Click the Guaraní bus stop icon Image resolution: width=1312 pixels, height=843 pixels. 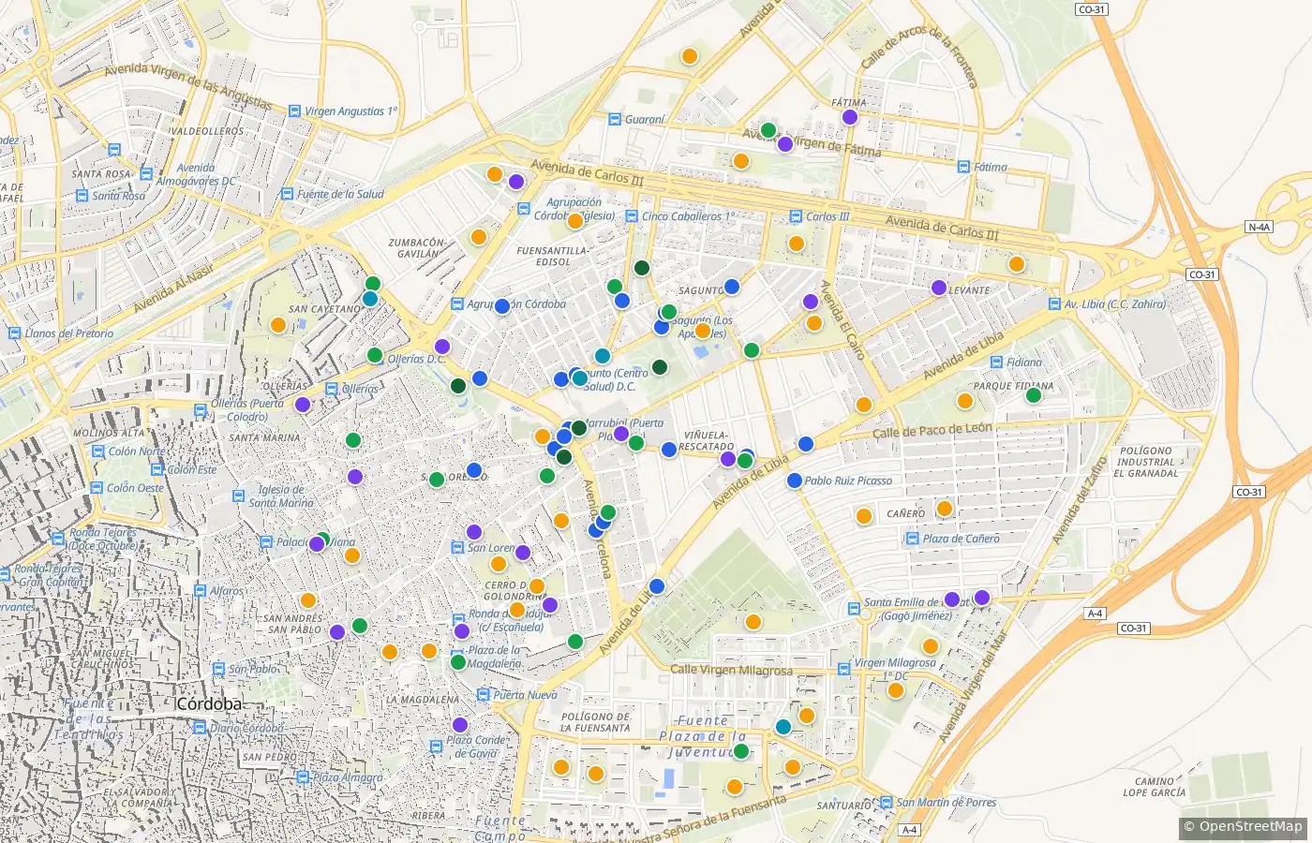[x=615, y=119]
